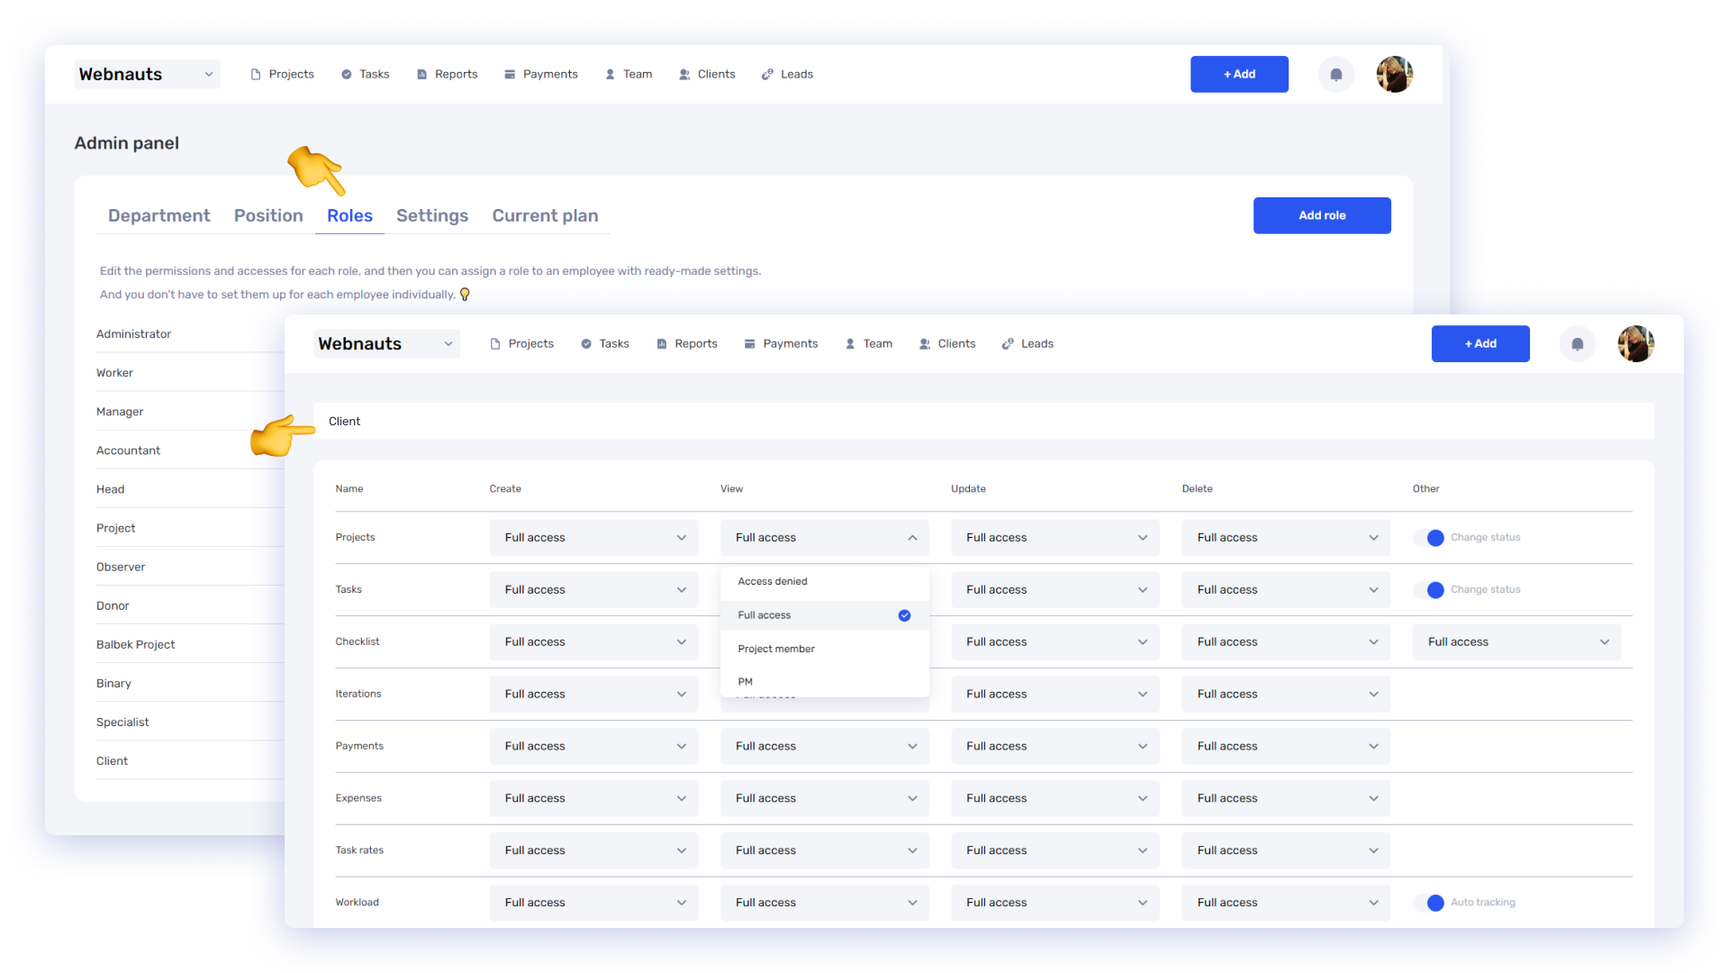Open the user avatar in the front window
The width and height of the screenshot is (1729, 973).
coord(1635,343)
